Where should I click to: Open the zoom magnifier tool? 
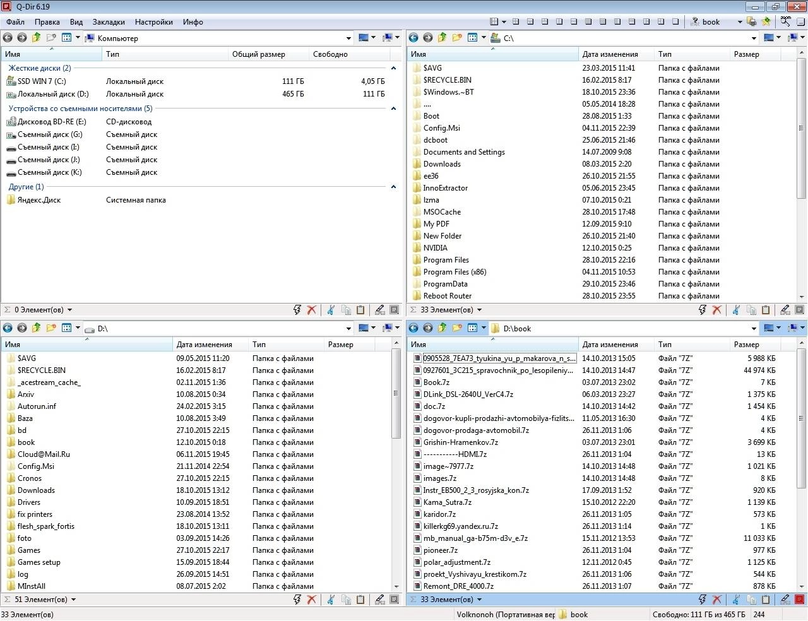click(x=785, y=21)
